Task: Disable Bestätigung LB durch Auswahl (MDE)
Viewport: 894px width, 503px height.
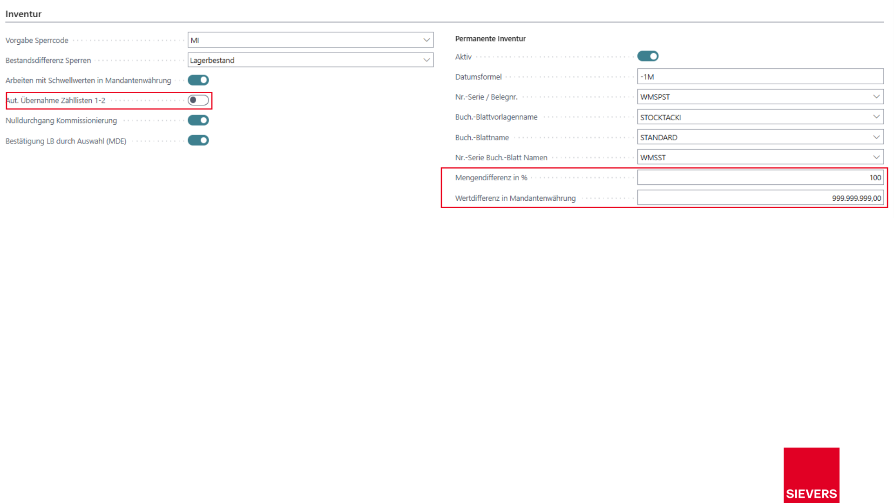Action: pyautogui.click(x=198, y=140)
